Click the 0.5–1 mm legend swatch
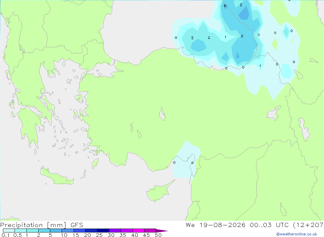Image resolution: width=324 pixels, height=237 pixels. (x=20, y=231)
